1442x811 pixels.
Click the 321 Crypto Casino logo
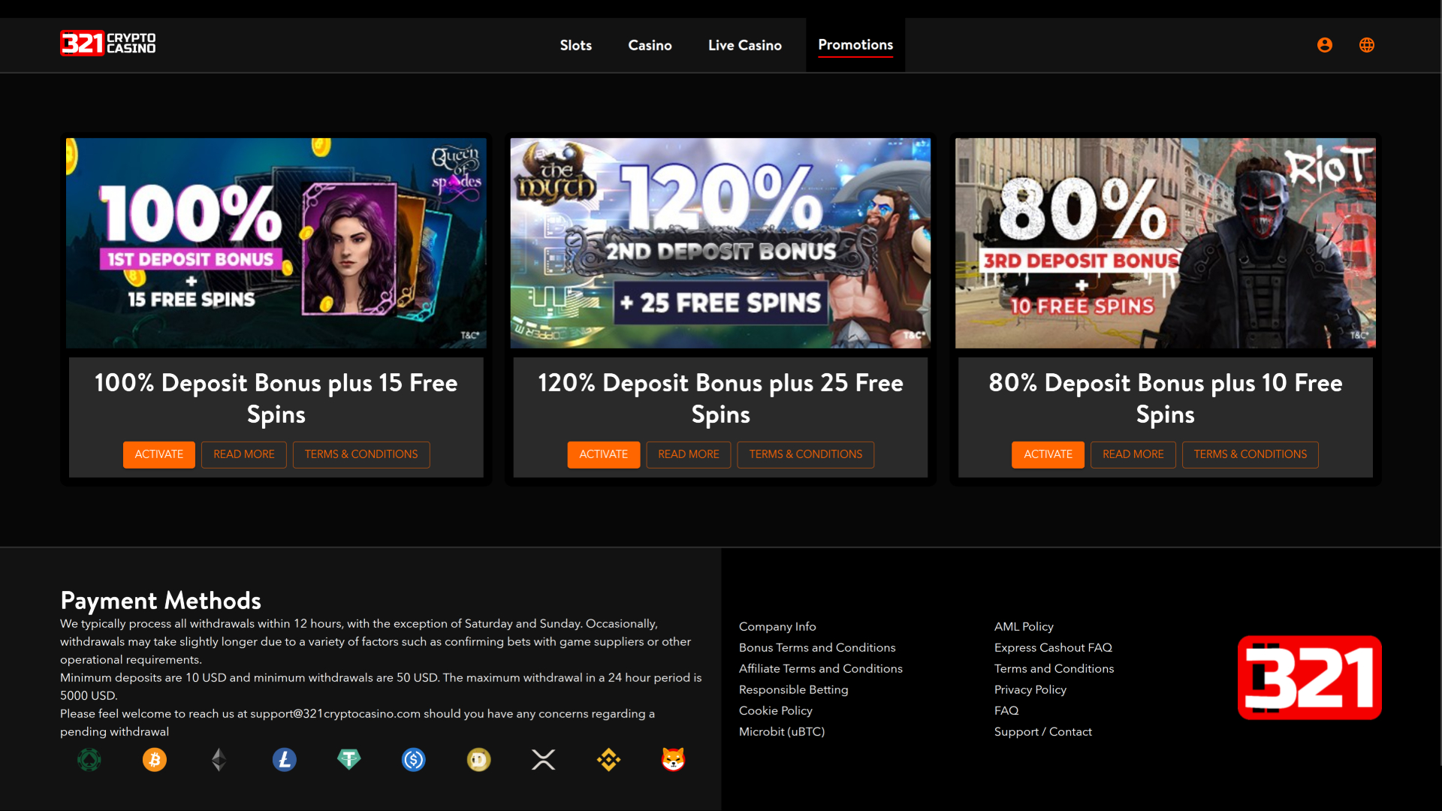107,43
